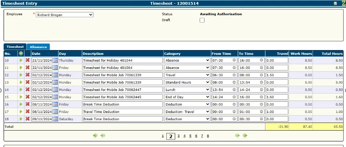
Task: Open the Category dropdown for row 10 Absence
Action: tap(187, 60)
